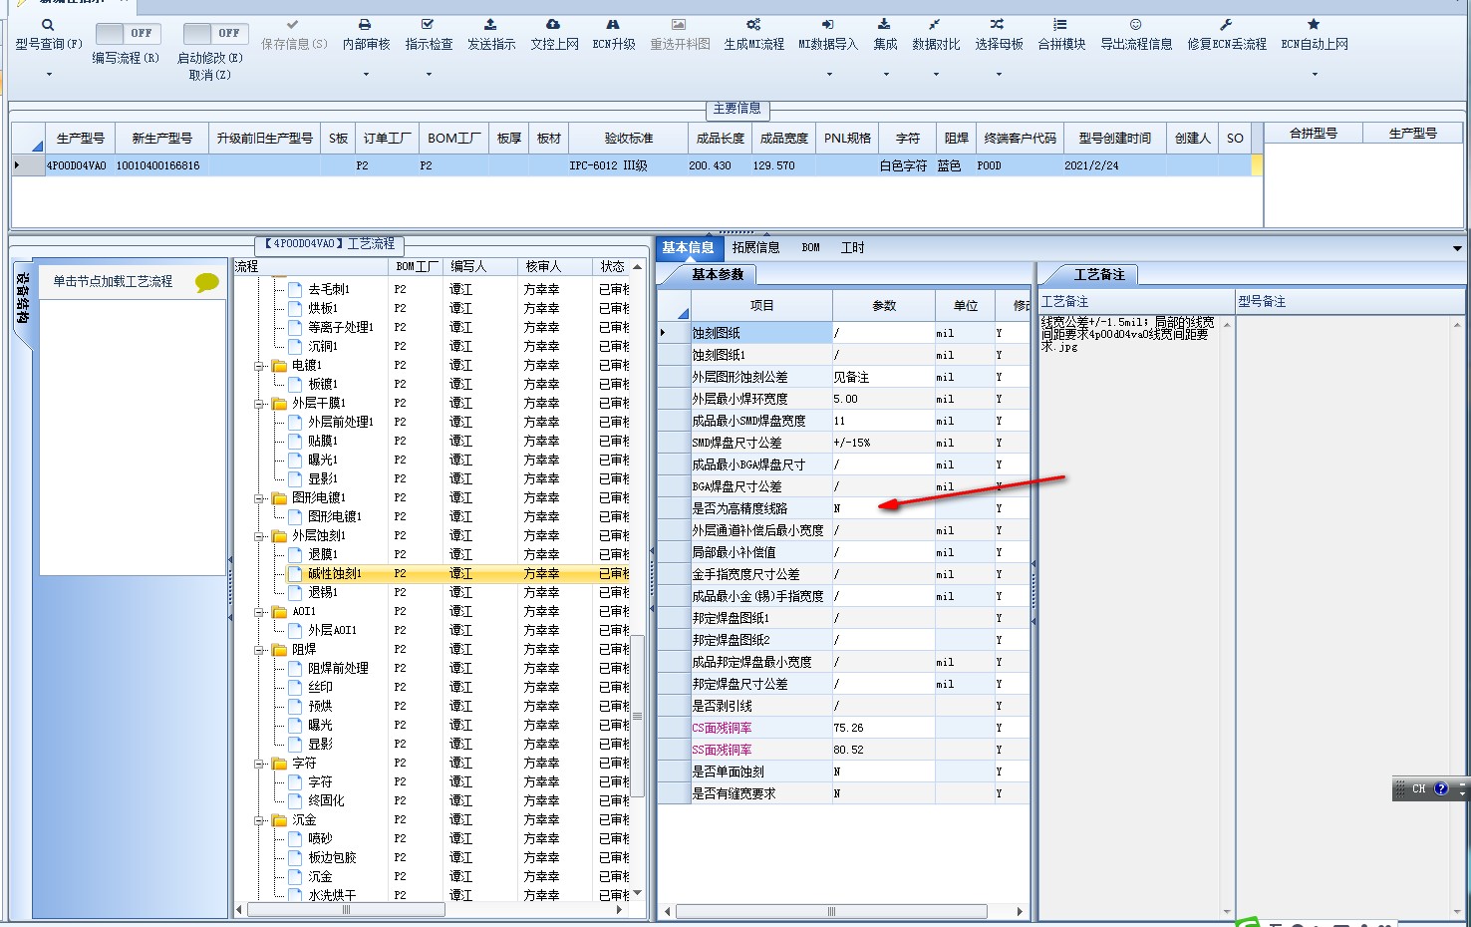Open the tab-panel dropdown arrow at right

(1457, 248)
